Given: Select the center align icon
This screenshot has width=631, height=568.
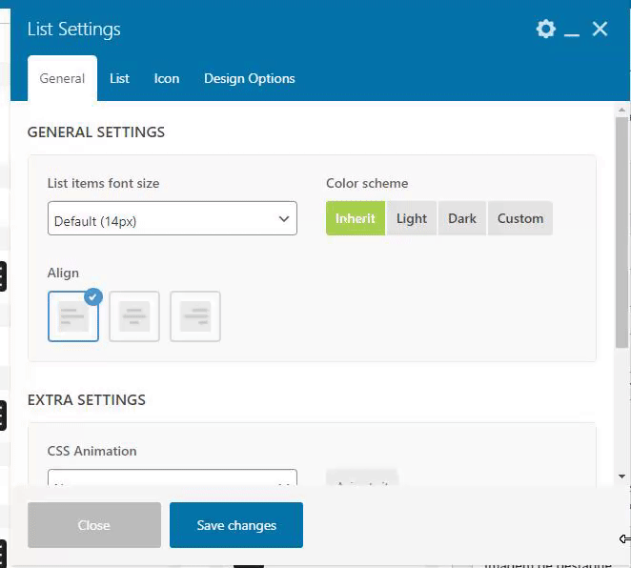Looking at the screenshot, I should (x=134, y=316).
